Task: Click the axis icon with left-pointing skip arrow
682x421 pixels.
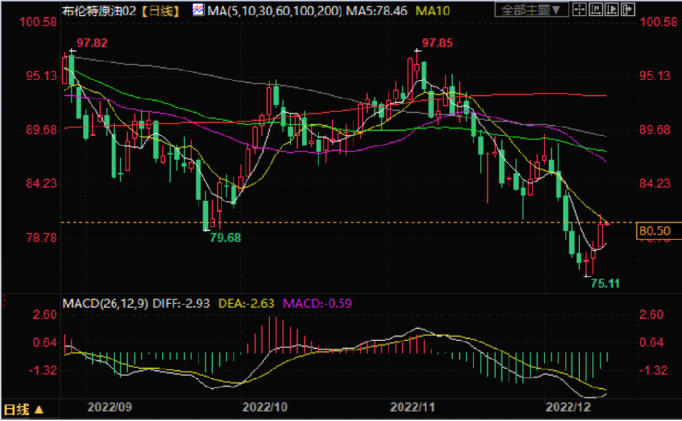Action: pyautogui.click(x=596, y=9)
